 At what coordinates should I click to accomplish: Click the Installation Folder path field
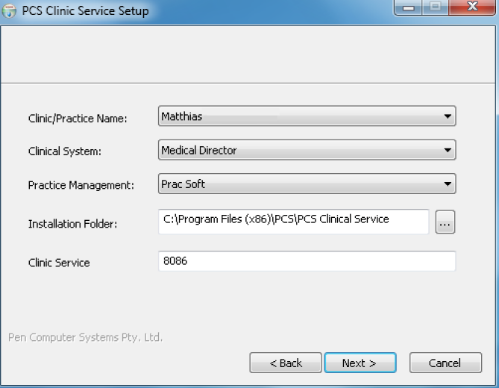click(294, 222)
